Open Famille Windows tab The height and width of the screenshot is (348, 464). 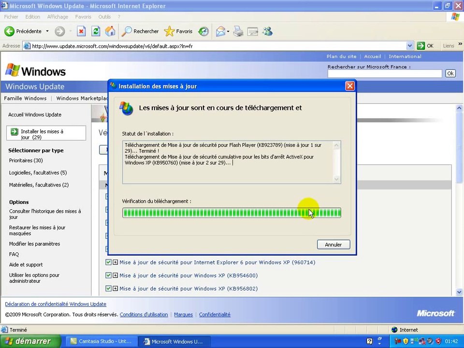pyautogui.click(x=25, y=98)
